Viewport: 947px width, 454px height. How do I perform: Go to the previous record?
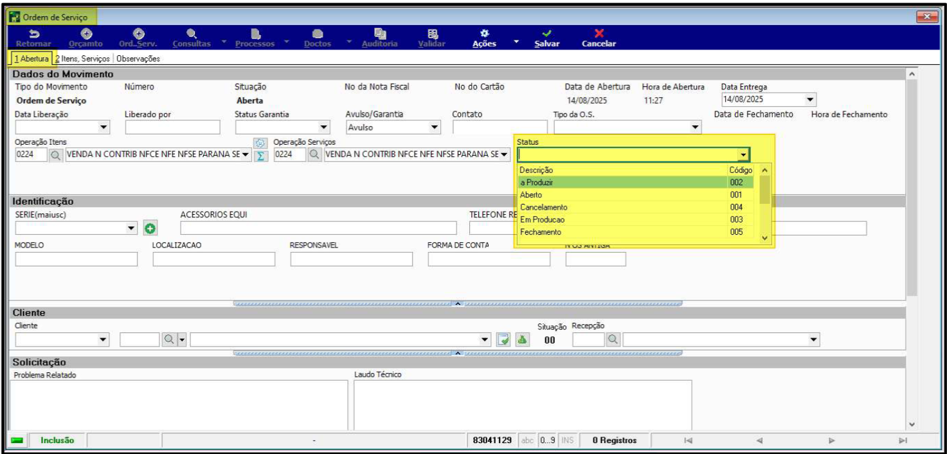(759, 440)
